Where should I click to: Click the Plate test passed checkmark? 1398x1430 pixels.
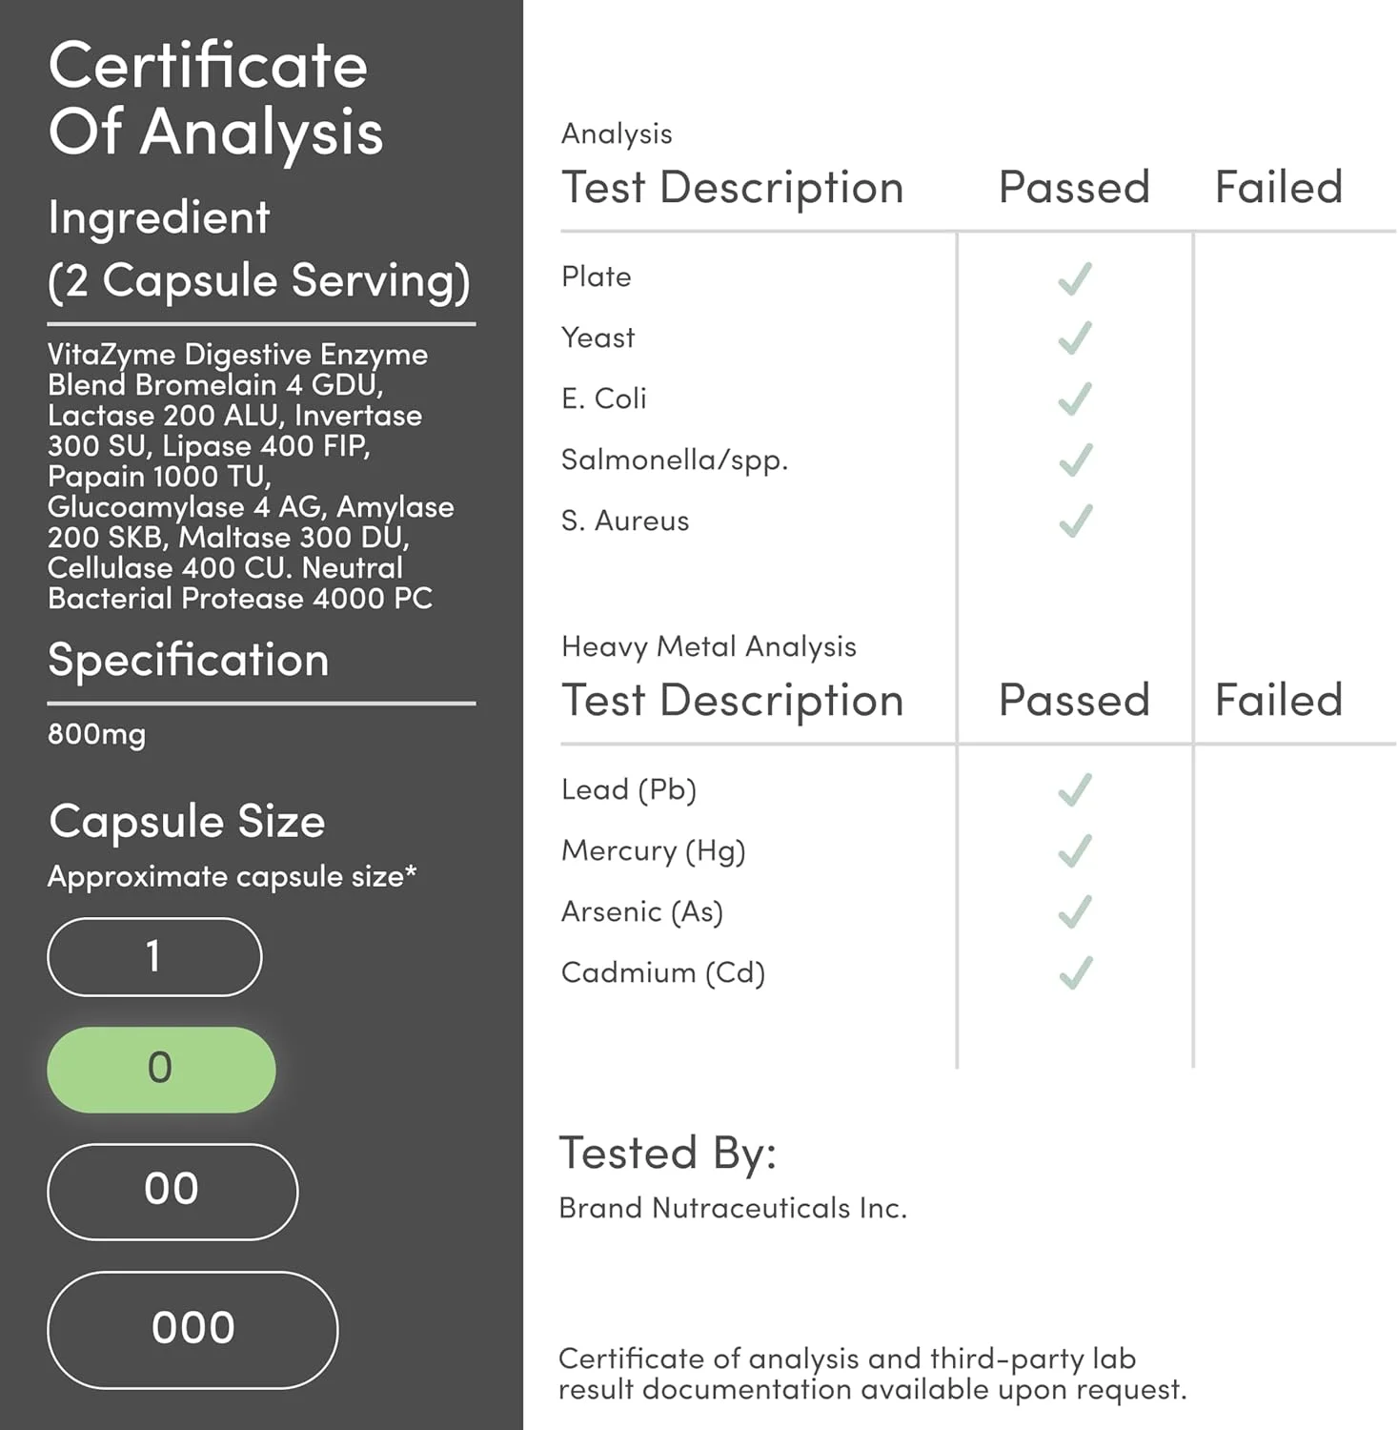(x=1075, y=278)
